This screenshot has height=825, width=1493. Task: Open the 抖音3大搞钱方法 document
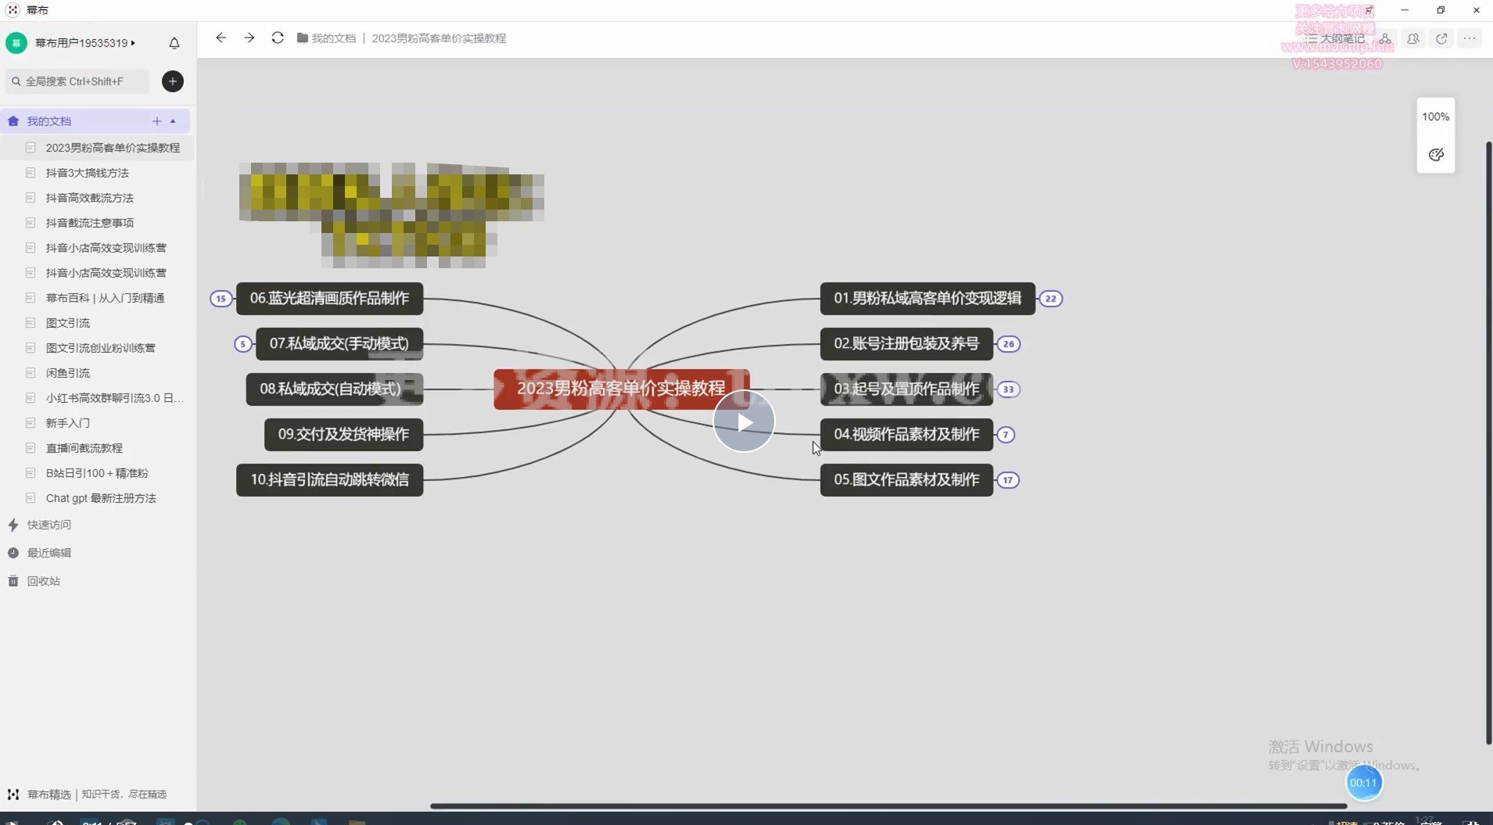87,173
